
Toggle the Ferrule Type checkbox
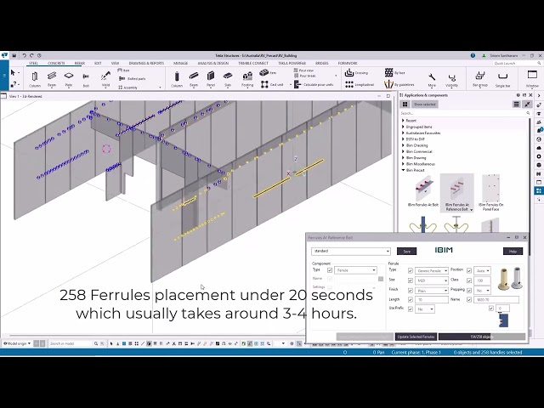pos(411,270)
